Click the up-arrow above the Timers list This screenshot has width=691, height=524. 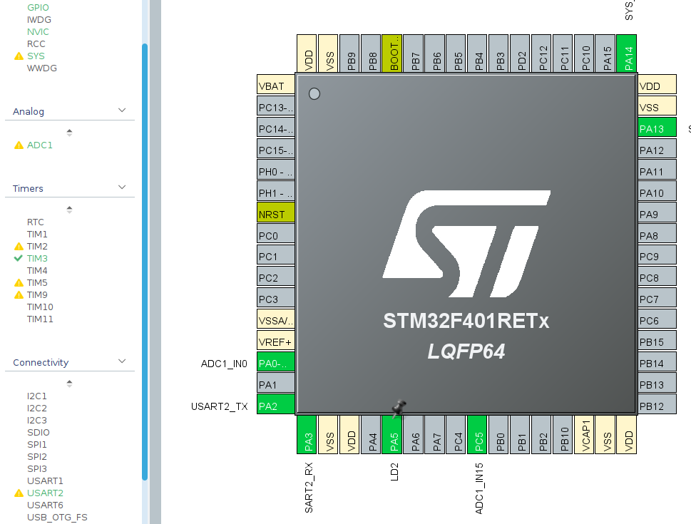[x=69, y=209]
